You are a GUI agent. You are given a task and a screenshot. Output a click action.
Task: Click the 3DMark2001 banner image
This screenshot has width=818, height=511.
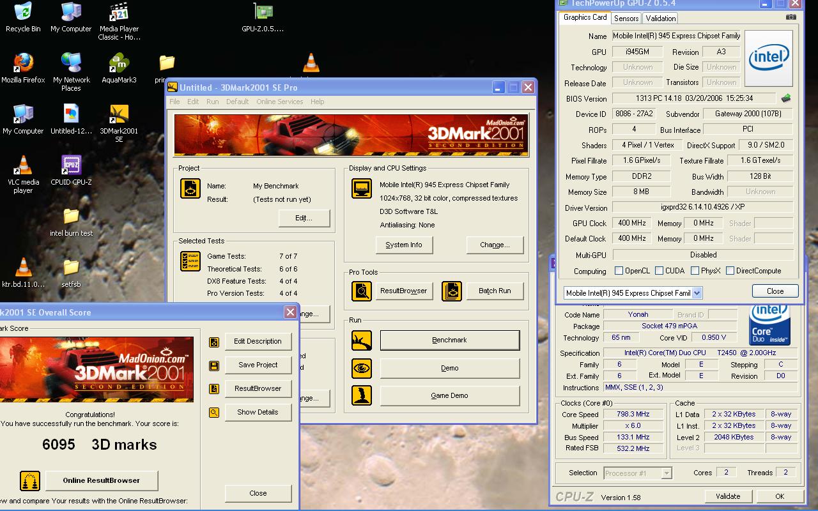[351, 135]
